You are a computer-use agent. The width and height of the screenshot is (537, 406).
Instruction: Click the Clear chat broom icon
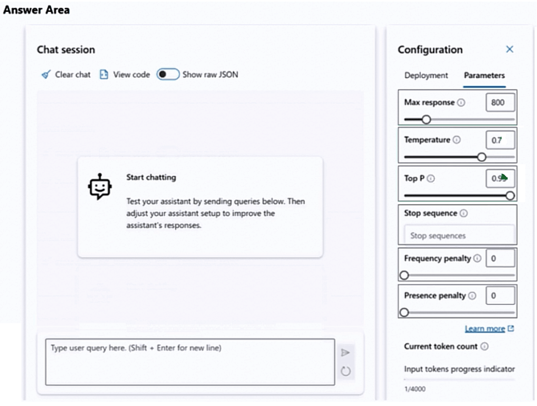coord(46,75)
